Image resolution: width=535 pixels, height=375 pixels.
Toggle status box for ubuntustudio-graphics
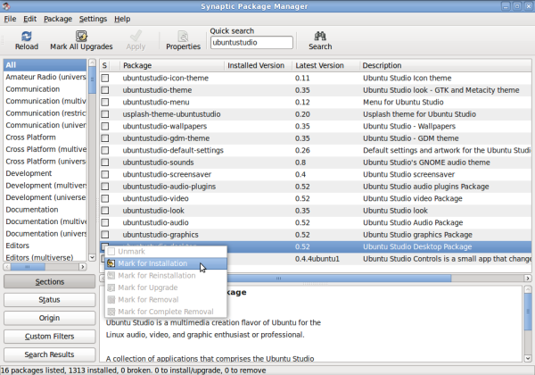pos(105,235)
